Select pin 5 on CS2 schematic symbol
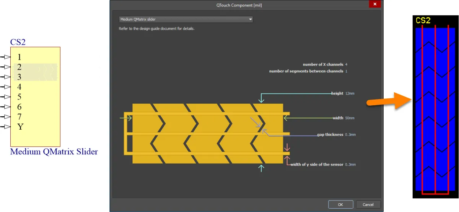 (x=5, y=97)
